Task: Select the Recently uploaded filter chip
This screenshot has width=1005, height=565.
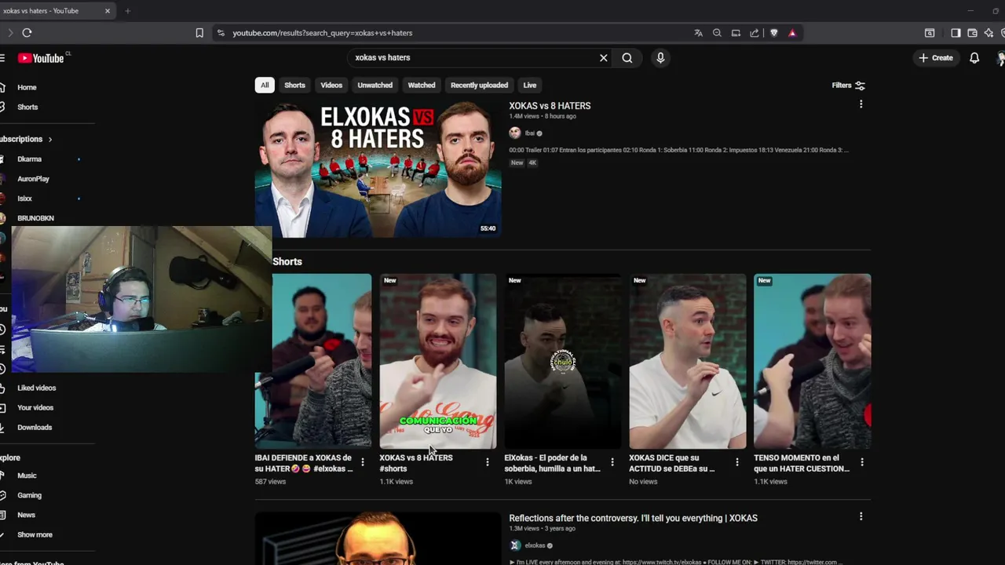Action: click(479, 85)
